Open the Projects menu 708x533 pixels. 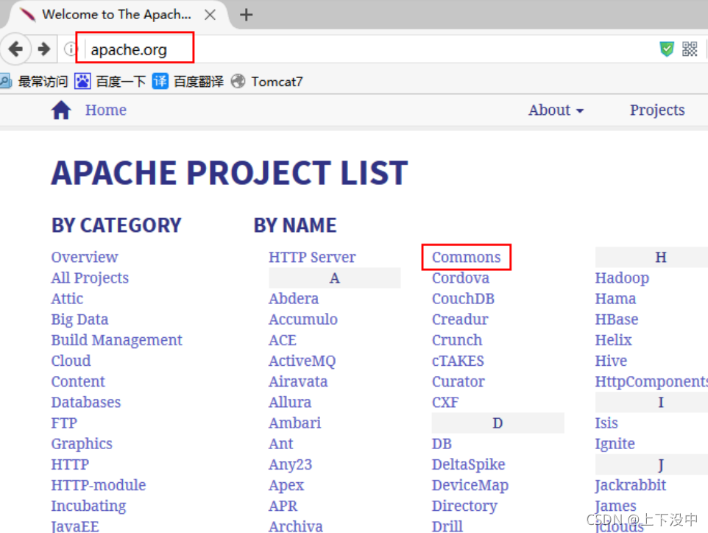[x=657, y=110]
